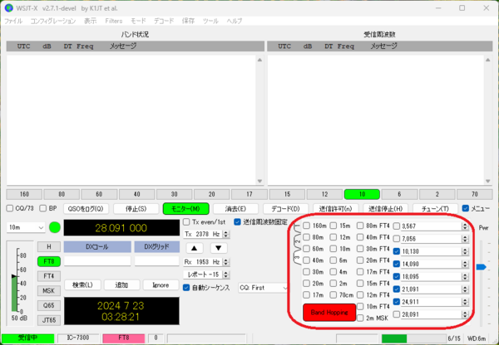Check the 160m band hopping checkbox
Screen dimensions: 499x345
coord(308,226)
